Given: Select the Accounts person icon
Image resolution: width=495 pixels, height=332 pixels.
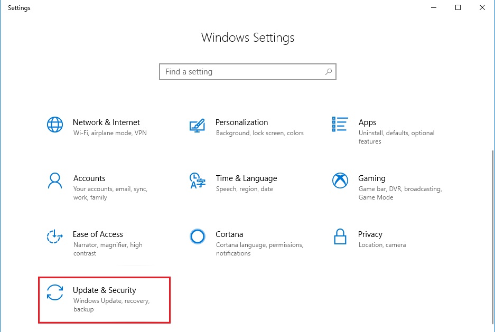Looking at the screenshot, I should (55, 181).
